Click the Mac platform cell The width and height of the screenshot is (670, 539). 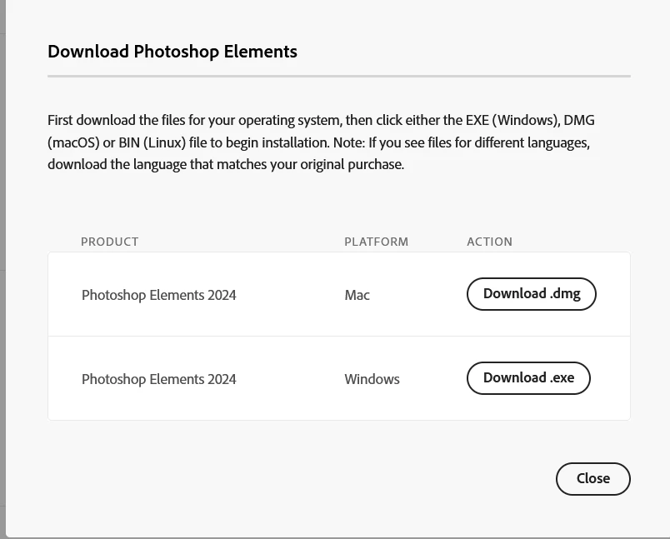[x=357, y=295]
